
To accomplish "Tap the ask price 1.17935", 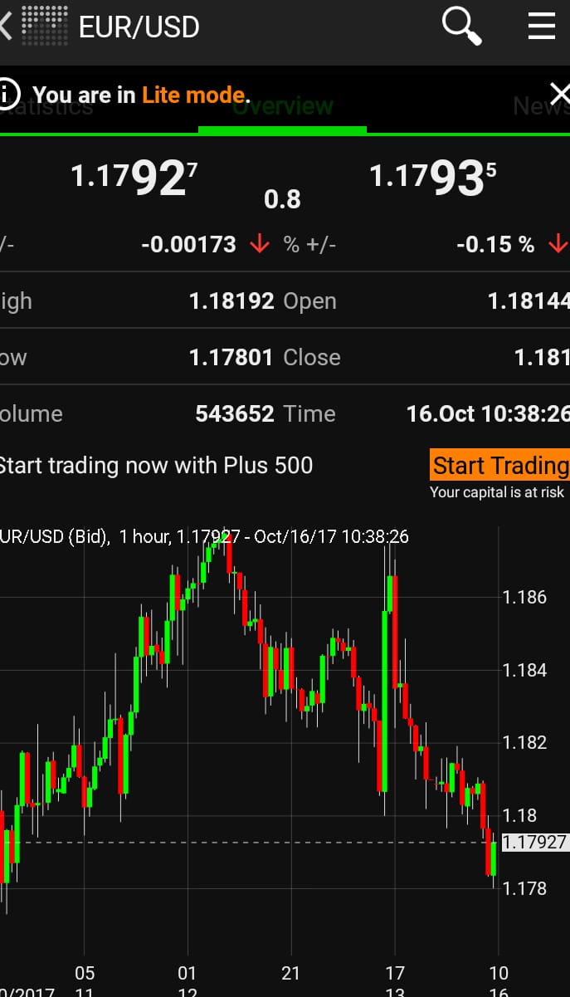I will point(433,178).
